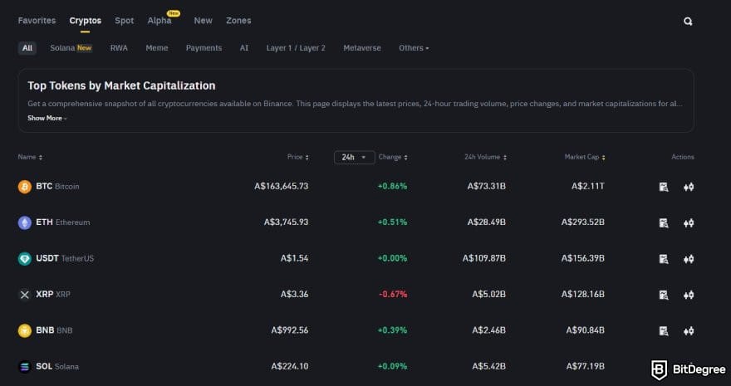Viewport: 731px width, 386px height.
Task: Filter by AI category
Action: 244,48
